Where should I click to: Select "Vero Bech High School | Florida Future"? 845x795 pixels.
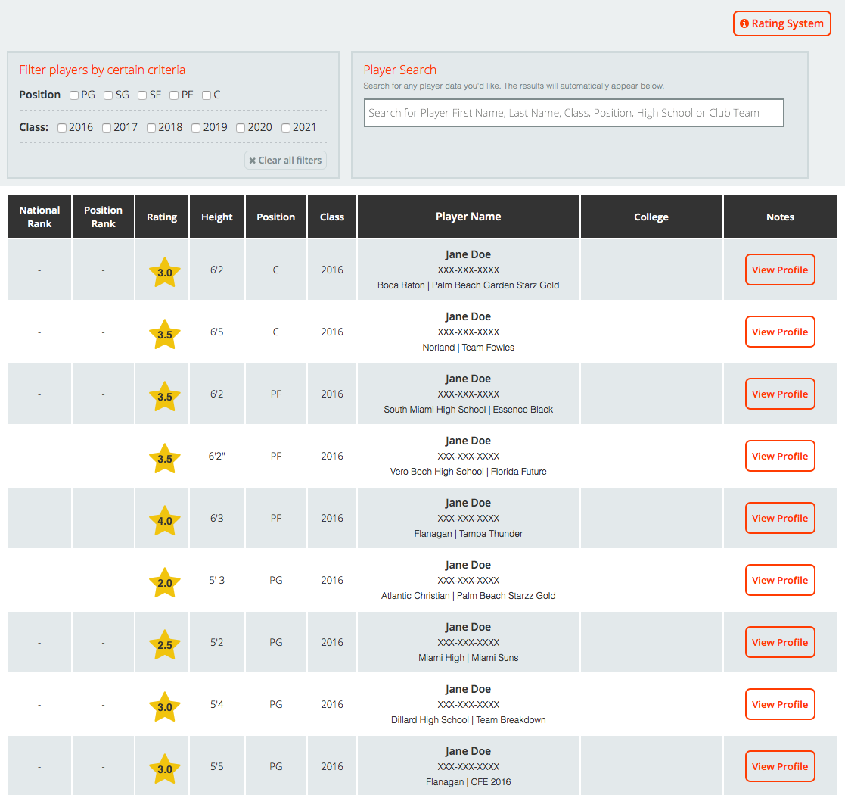pyautogui.click(x=468, y=472)
